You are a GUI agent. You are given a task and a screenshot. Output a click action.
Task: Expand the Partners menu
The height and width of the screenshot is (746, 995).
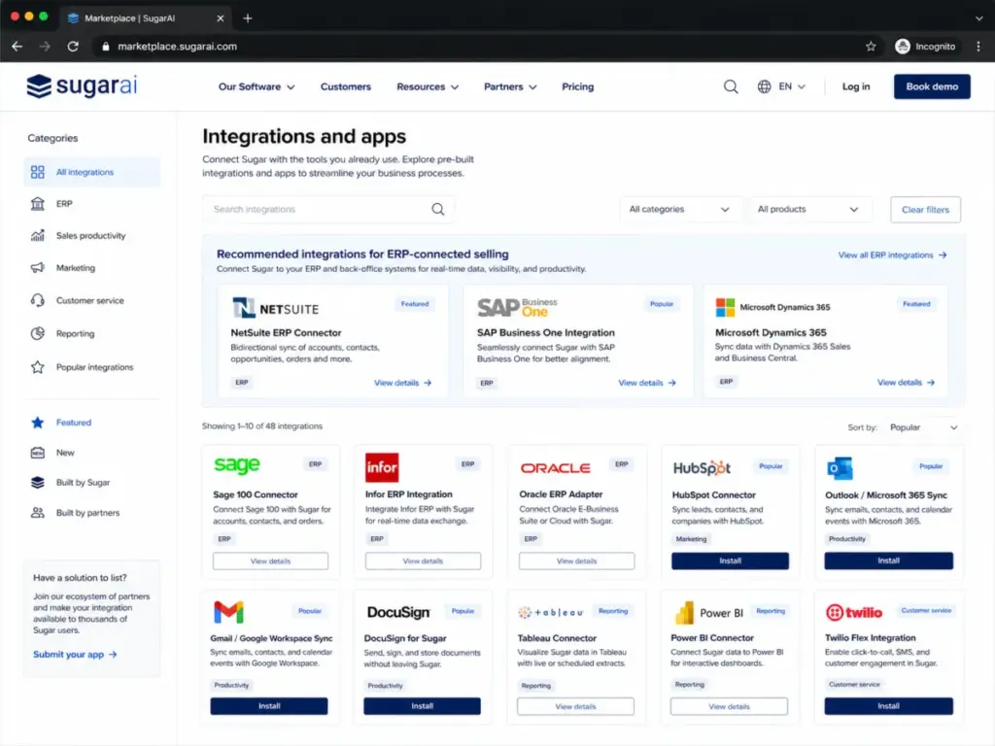point(509,86)
